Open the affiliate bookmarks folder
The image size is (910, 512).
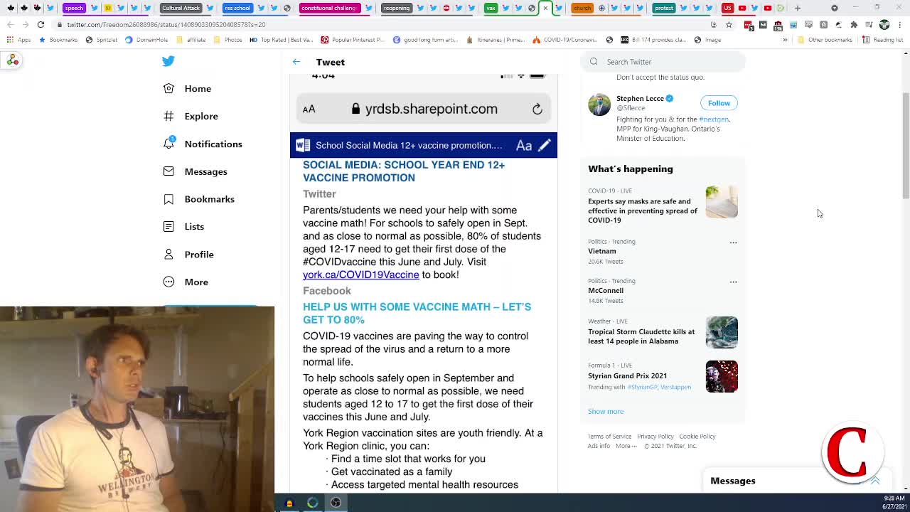click(191, 40)
